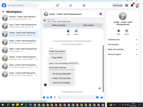Open the emoji picker in message box
Viewport: 143px width, 107px height.
coord(97,97)
